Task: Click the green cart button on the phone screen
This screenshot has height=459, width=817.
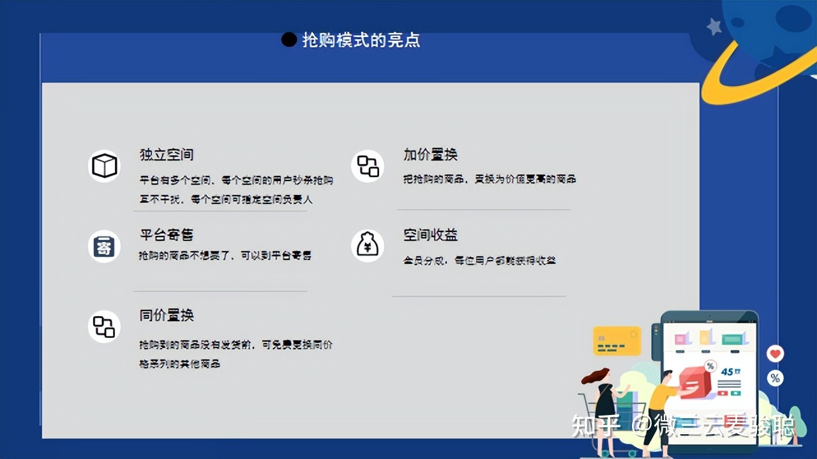Action: pos(736,393)
